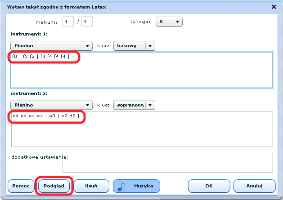Open the sopranowy klucz dropdown
This screenshot has width=283, height=200.
[x=150, y=105]
